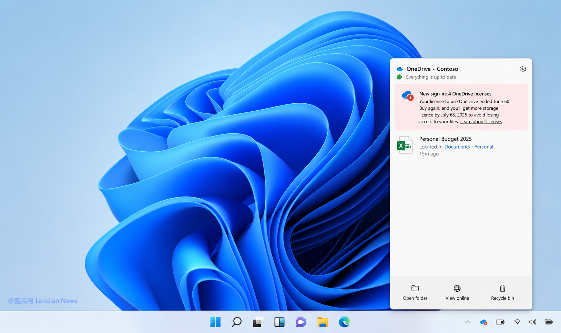Open the Personal location link
The image size is (561, 333).
[x=484, y=147]
